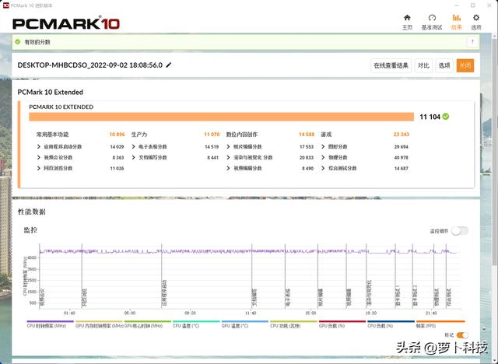
Task: Toggle GPU 内存时钟频率 (MHz) legend series
Action: click(99, 324)
